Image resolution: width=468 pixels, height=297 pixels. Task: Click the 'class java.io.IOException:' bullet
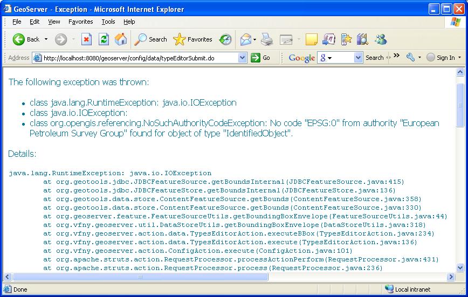click(79, 113)
